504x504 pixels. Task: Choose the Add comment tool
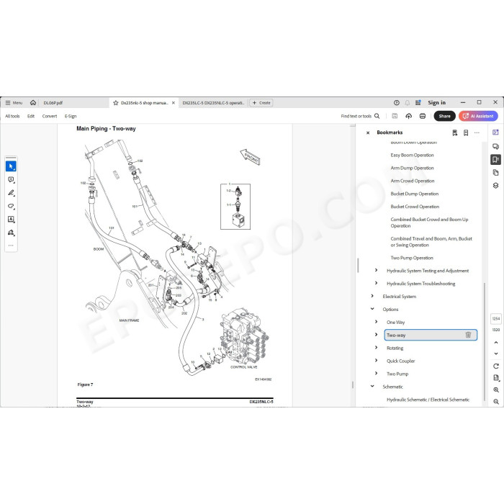(x=11, y=180)
